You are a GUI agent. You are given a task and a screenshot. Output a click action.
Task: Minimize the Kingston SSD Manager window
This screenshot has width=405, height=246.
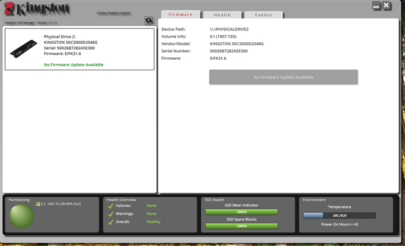(x=376, y=6)
